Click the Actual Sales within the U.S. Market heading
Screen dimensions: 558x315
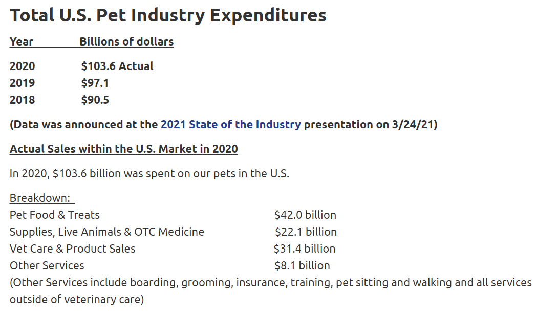click(124, 149)
